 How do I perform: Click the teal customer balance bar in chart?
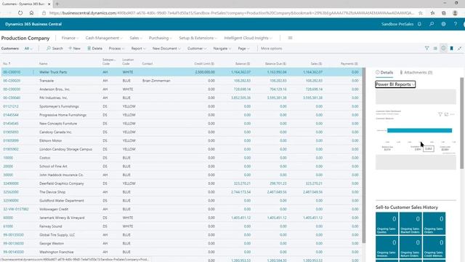pos(419,130)
